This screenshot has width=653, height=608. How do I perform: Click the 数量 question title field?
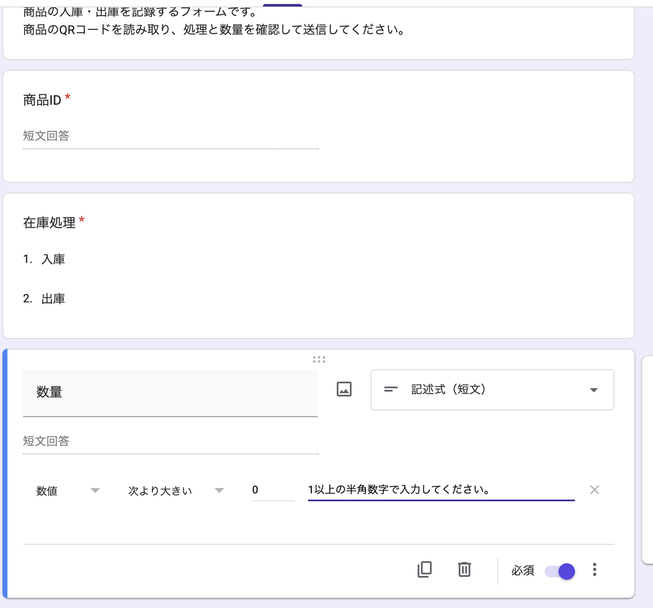tap(170, 392)
